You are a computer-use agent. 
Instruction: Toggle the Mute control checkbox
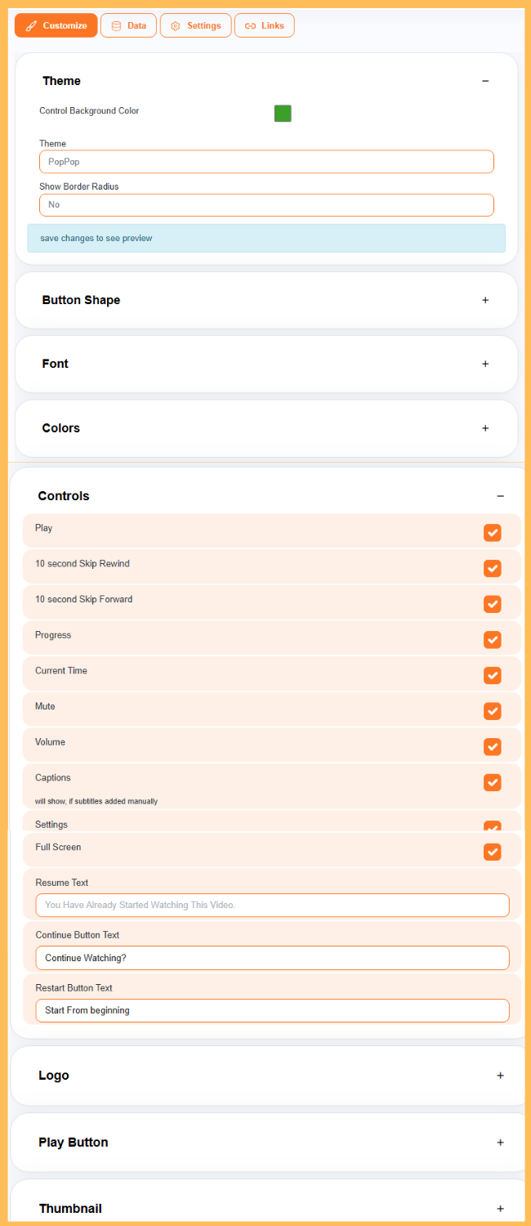pos(492,711)
